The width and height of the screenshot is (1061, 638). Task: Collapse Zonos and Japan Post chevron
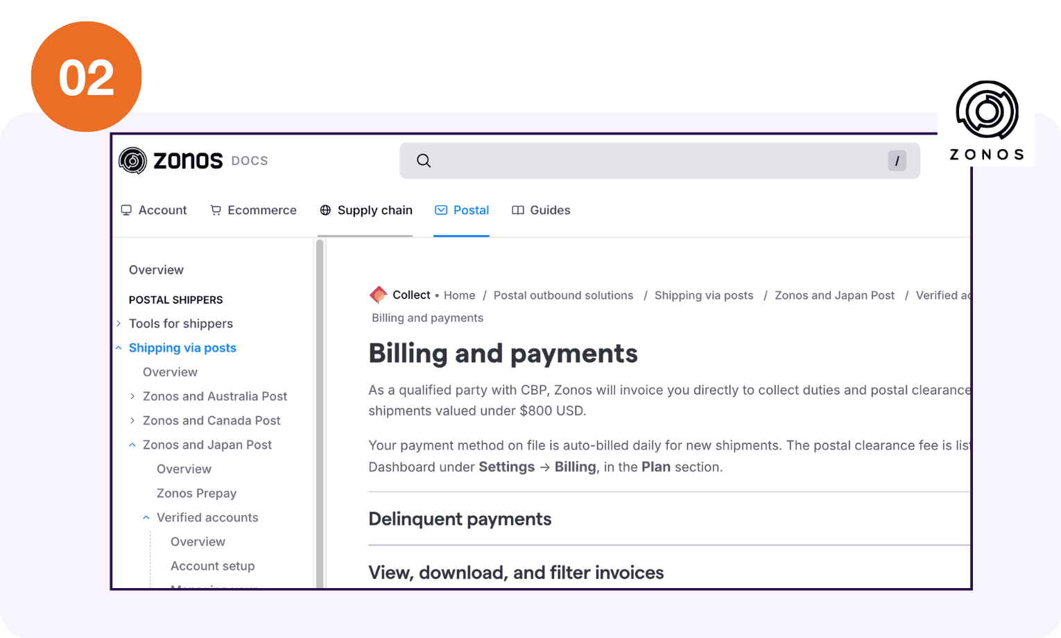[132, 445]
